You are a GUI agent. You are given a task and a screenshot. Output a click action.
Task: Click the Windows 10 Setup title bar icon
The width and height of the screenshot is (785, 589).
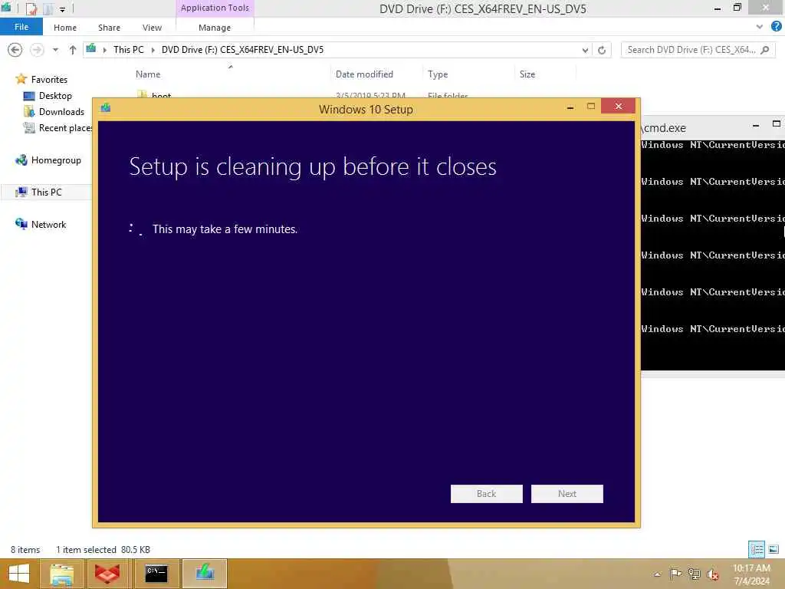click(106, 107)
